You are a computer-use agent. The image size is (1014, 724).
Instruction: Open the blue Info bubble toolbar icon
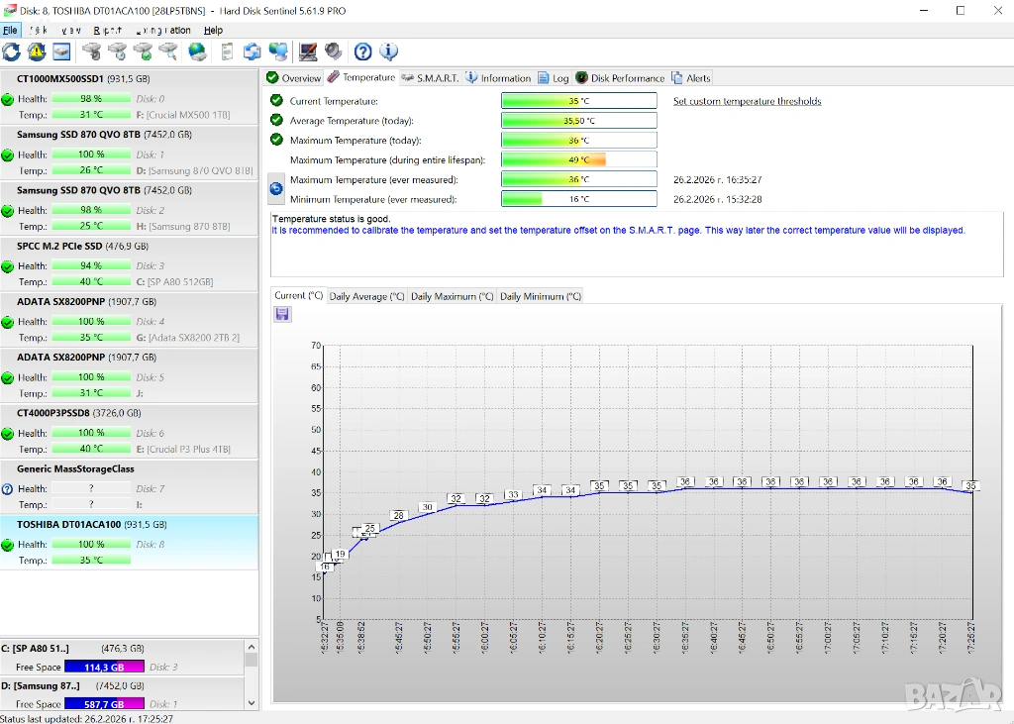(389, 52)
